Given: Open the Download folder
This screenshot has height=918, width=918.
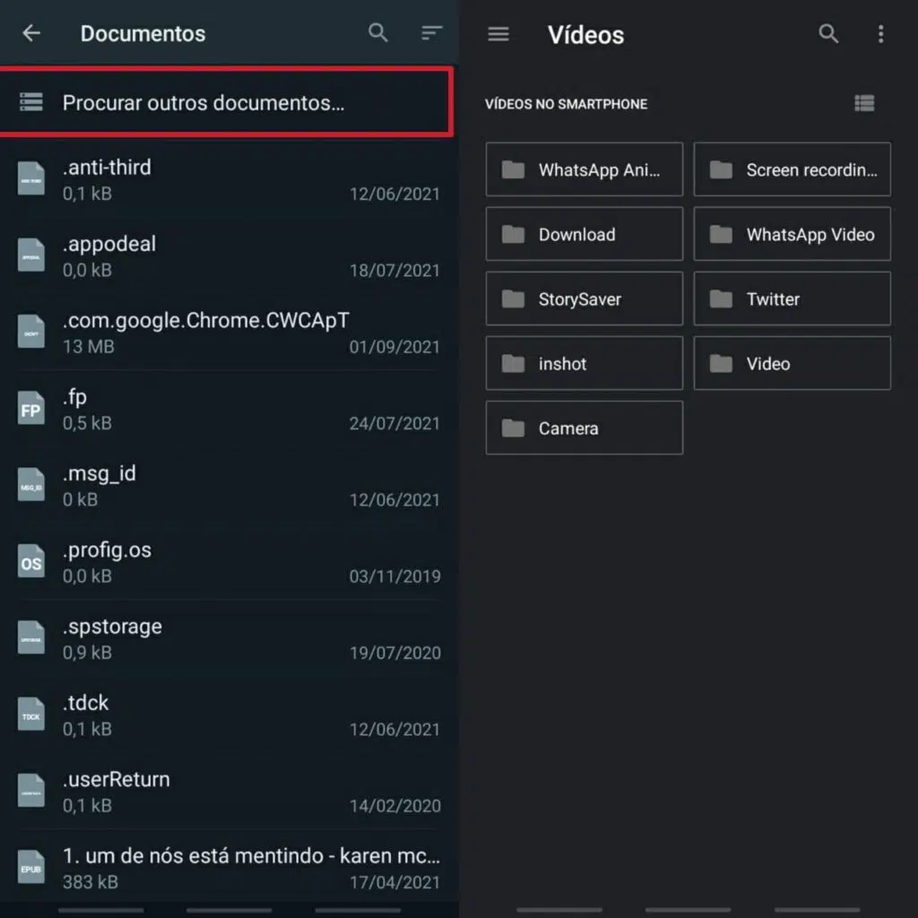Looking at the screenshot, I should 584,234.
